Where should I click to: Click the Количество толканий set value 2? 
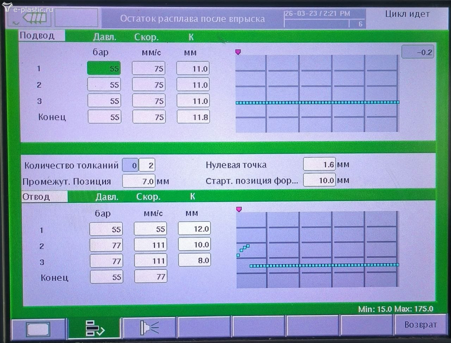tap(147, 165)
